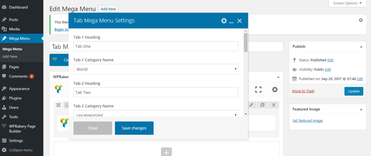This screenshot has width=371, height=156.
Task: Click the clone row icon
Action: 262,105
